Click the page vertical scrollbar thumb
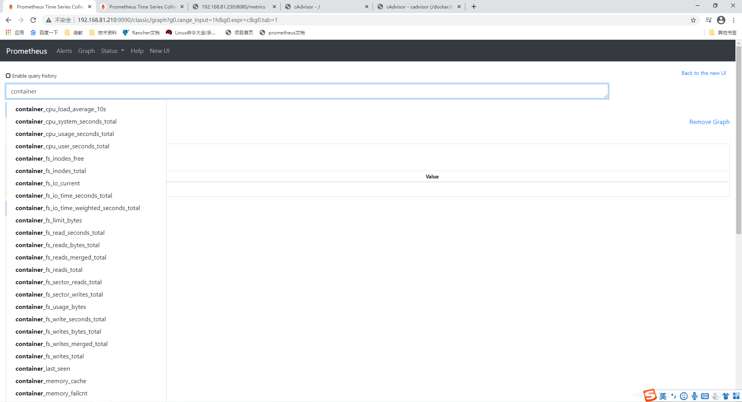Image resolution: width=742 pixels, height=402 pixels. pyautogui.click(x=739, y=141)
